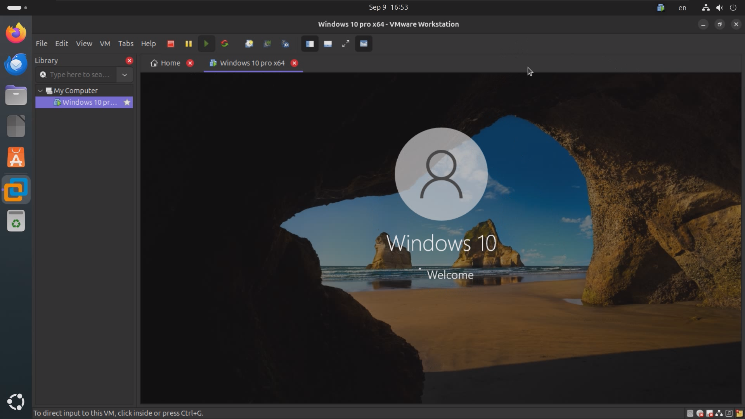The image size is (745, 419).
Task: Open the Edit menu
Action: click(x=62, y=43)
